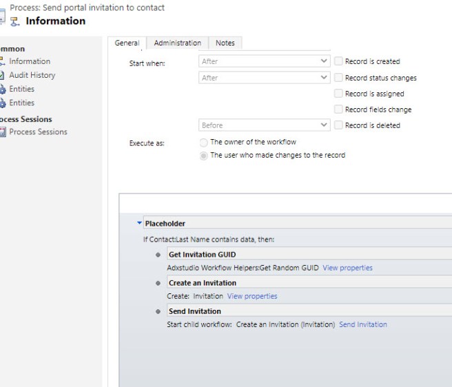This screenshot has height=387, width=452.
Task: Click the first Entities gear icon
Action: 2,89
